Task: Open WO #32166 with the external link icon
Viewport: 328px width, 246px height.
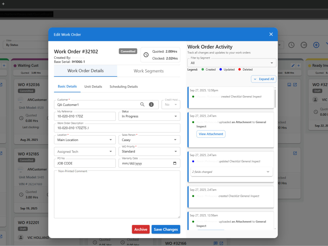Action: (x=221, y=243)
